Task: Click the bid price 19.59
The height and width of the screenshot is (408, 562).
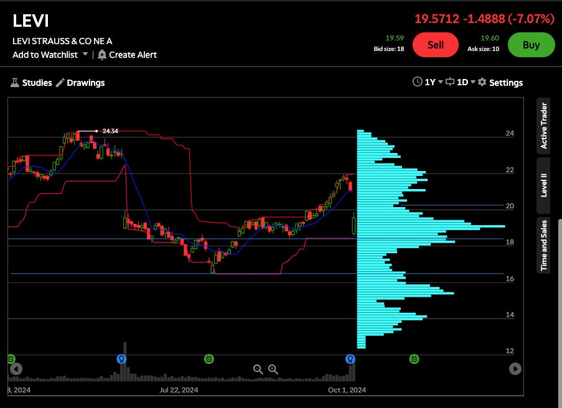Action: coord(395,38)
